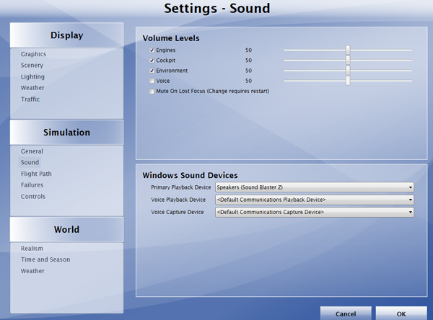The height and width of the screenshot is (320, 433).
Task: Uncheck the Engines sound checkbox
Action: (152, 50)
